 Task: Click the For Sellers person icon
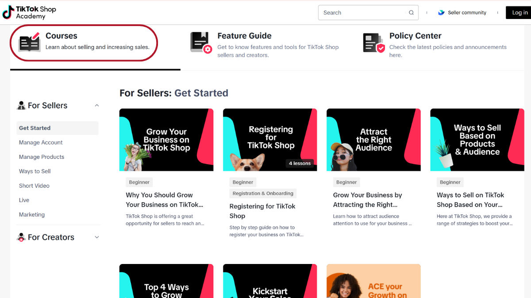21,106
